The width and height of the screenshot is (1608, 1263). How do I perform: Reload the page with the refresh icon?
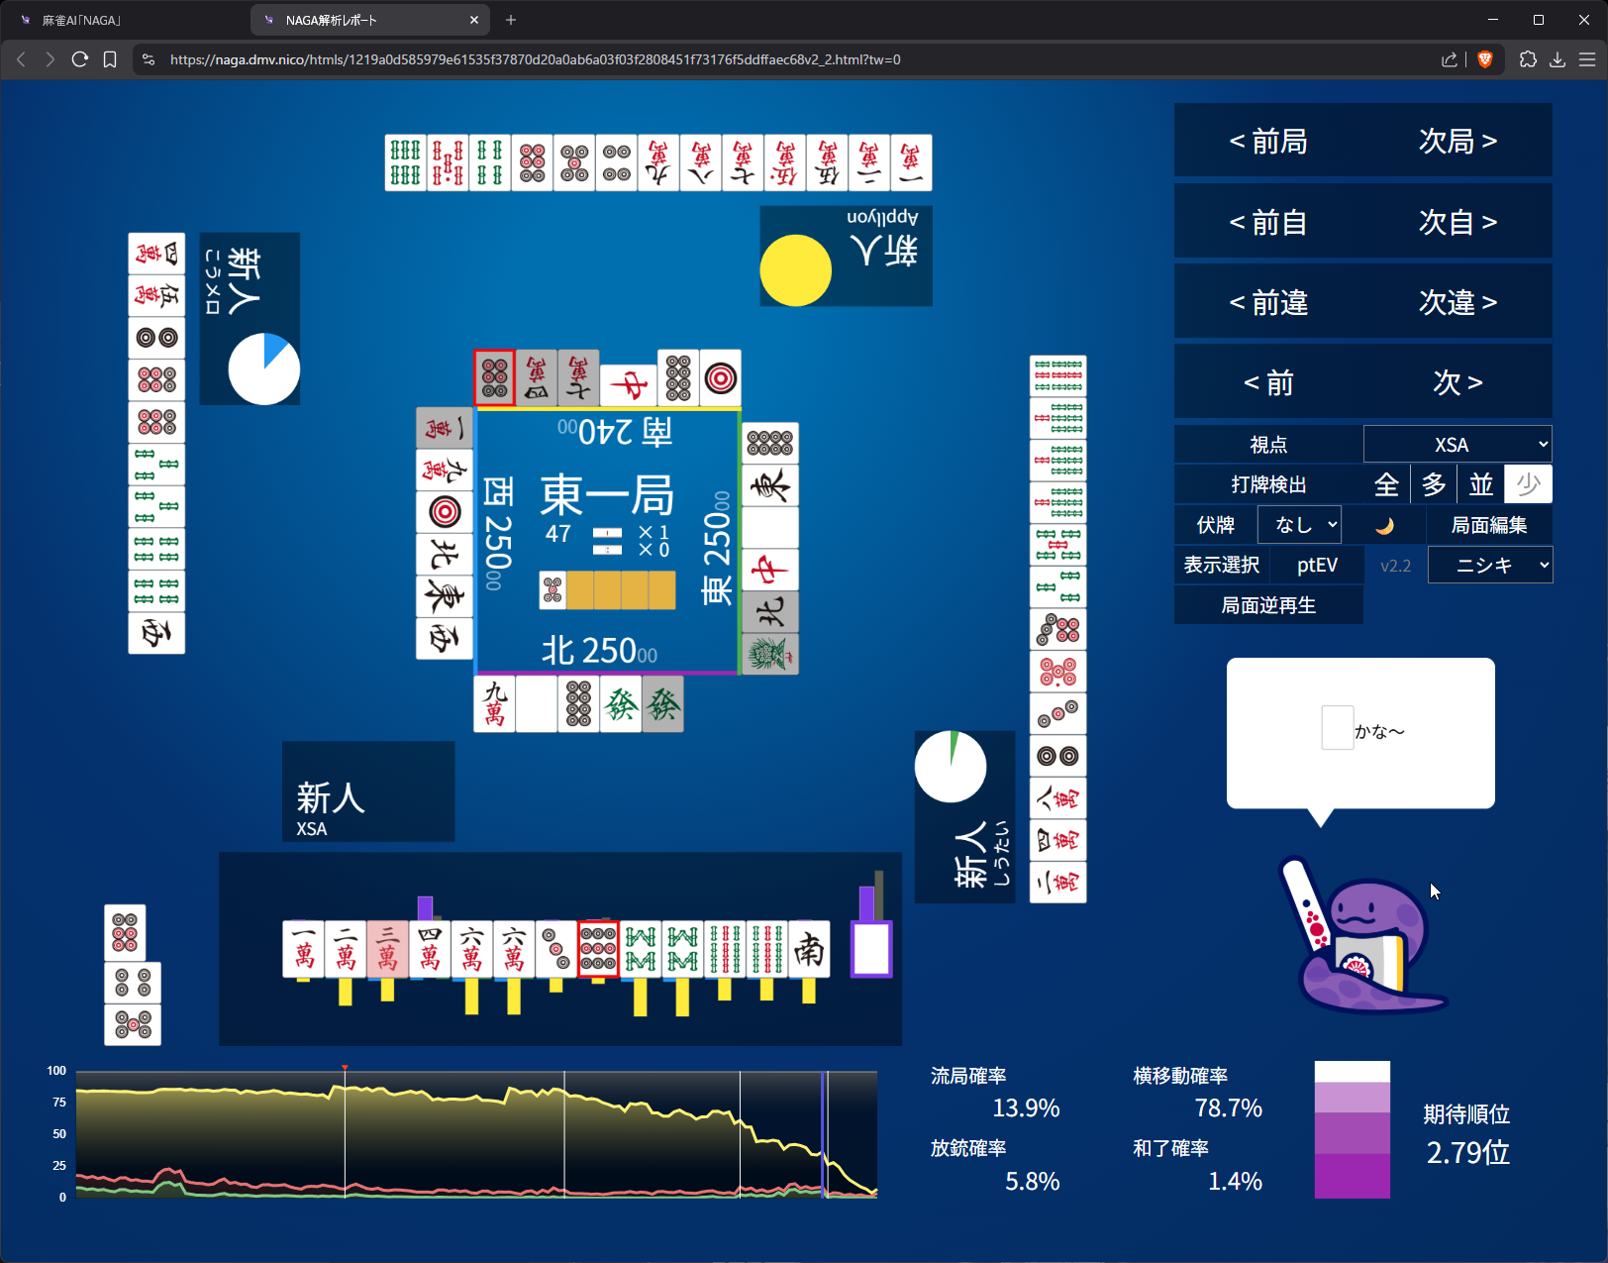80,59
